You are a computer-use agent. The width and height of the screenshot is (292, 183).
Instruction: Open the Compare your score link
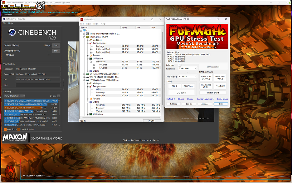(205, 99)
